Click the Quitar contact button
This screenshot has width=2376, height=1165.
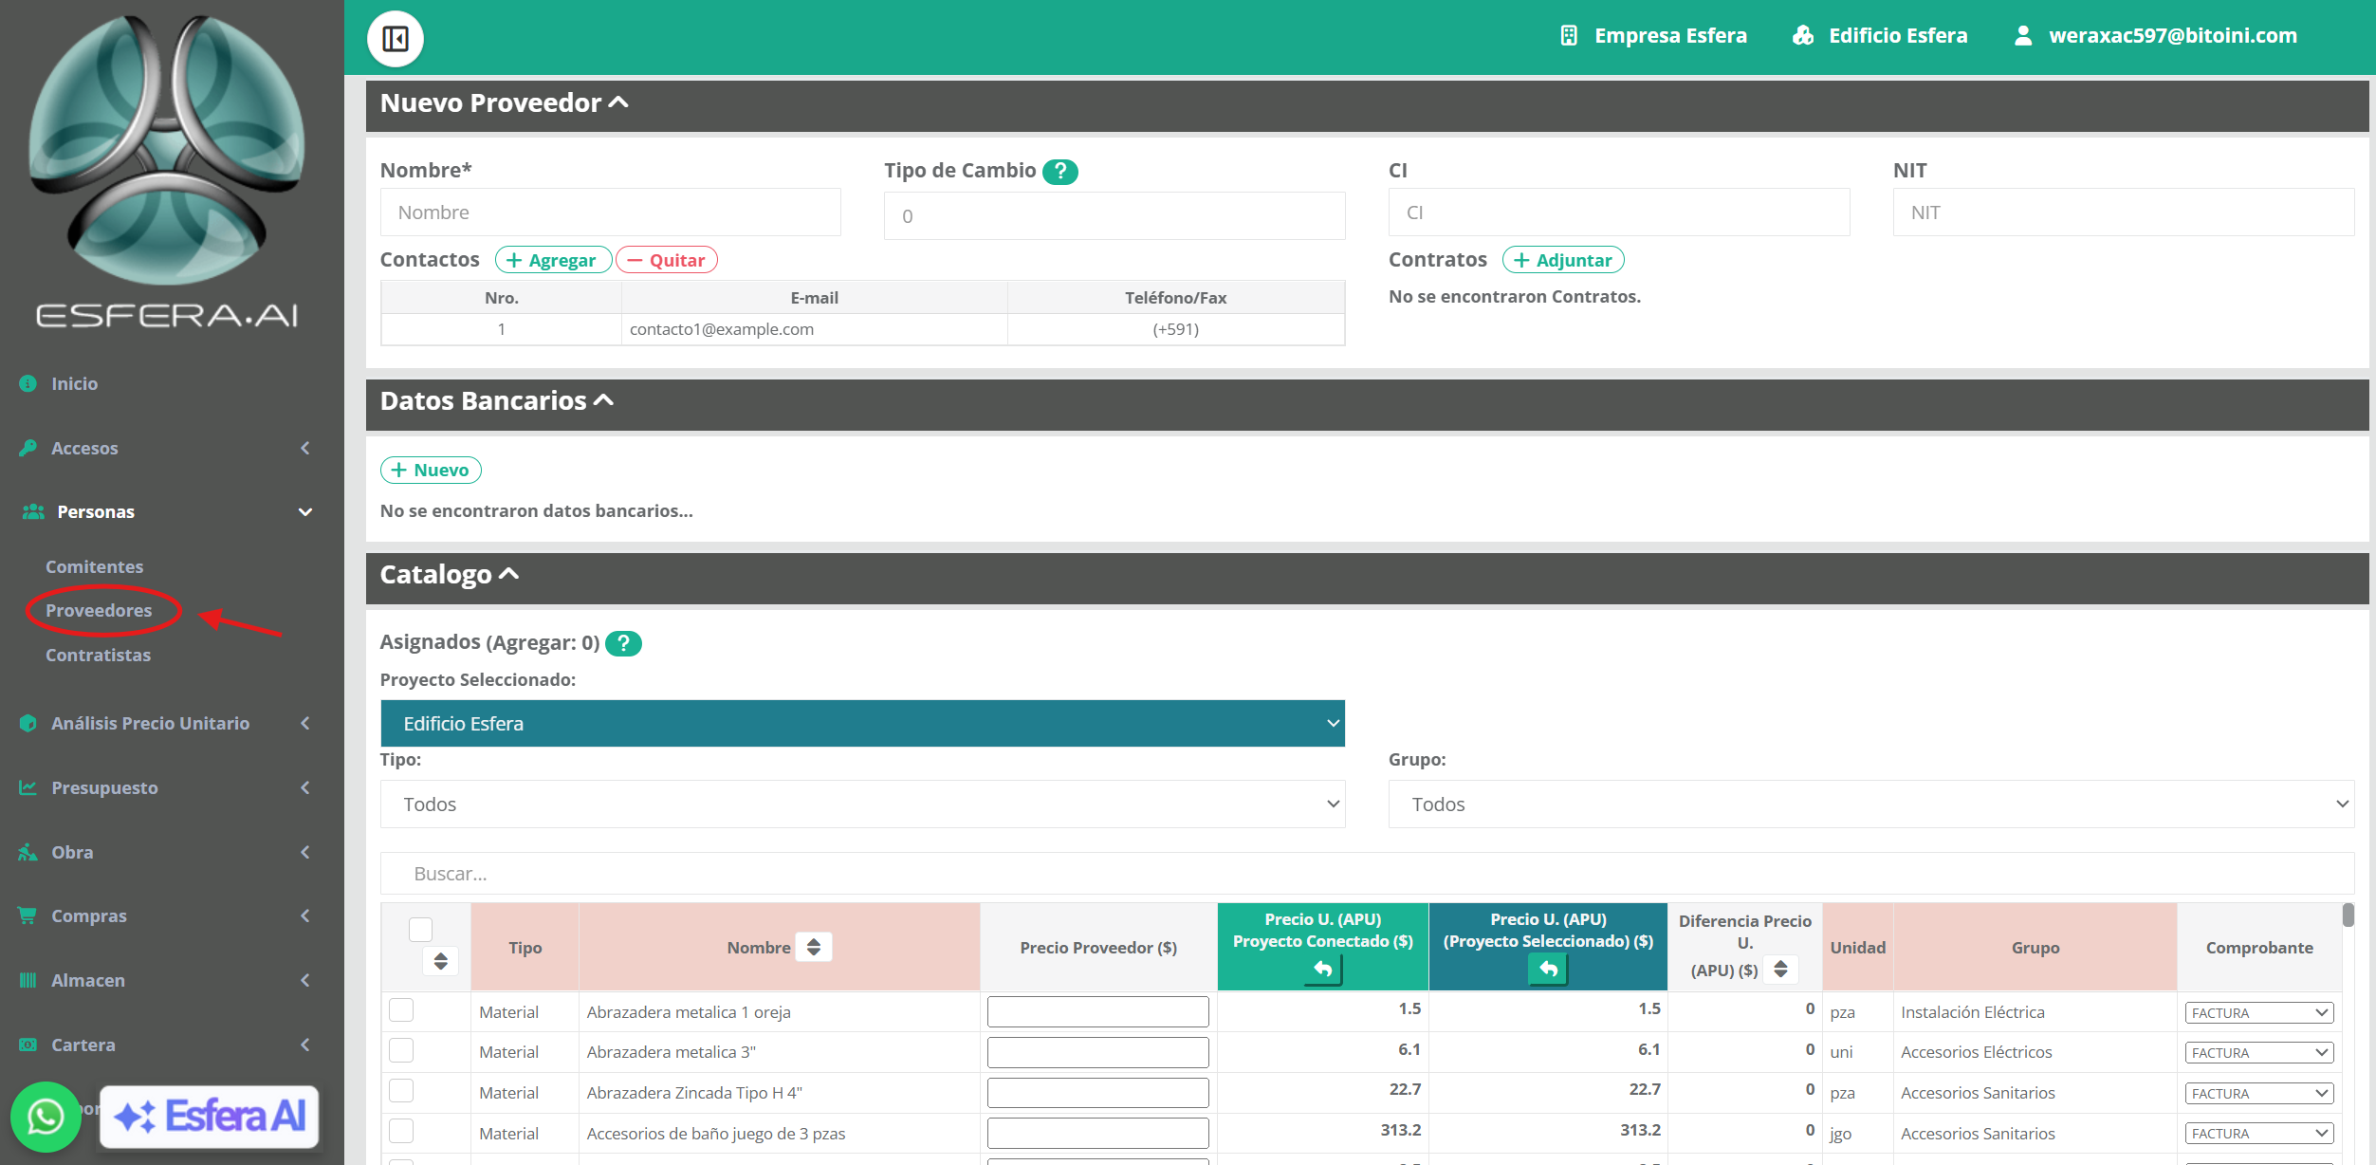(666, 260)
